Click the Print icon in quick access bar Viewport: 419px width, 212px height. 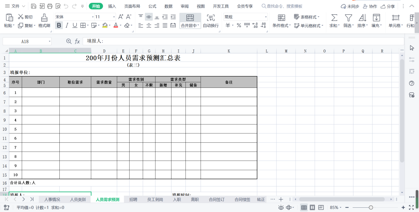pyautogui.click(x=50, y=6)
